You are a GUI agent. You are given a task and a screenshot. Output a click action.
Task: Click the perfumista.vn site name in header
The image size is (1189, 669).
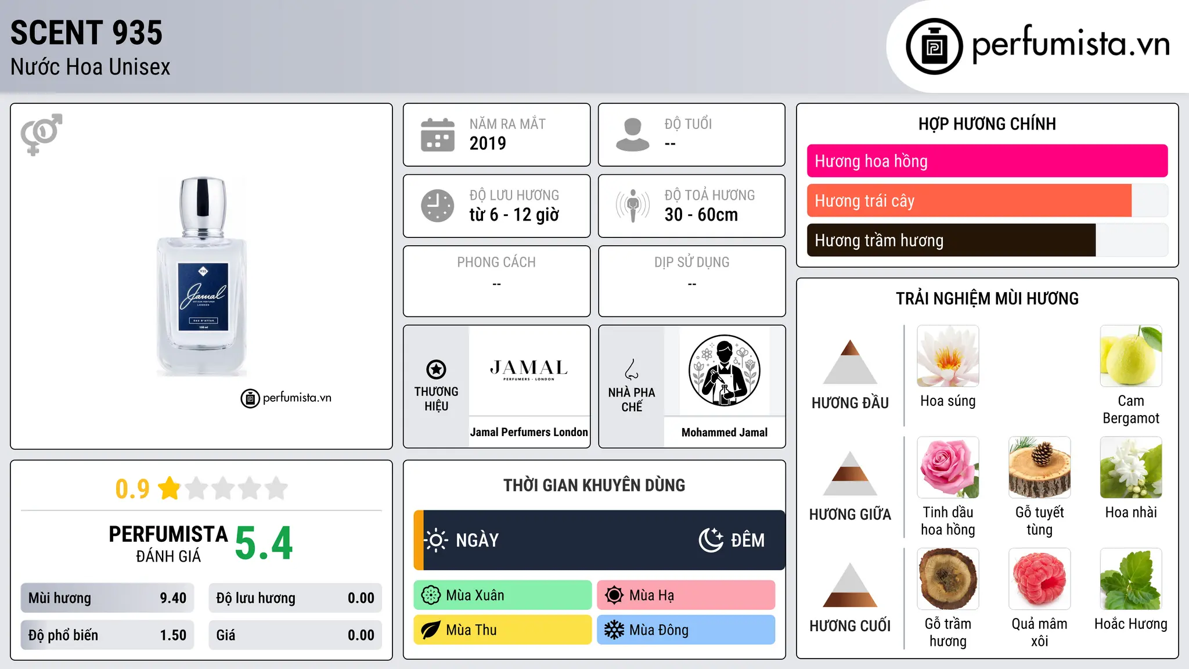pyautogui.click(x=1071, y=44)
